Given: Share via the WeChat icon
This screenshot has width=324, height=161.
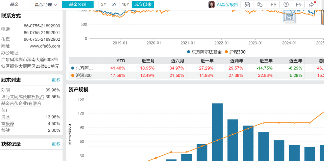Looking at the screenshot, I should click(x=260, y=4).
